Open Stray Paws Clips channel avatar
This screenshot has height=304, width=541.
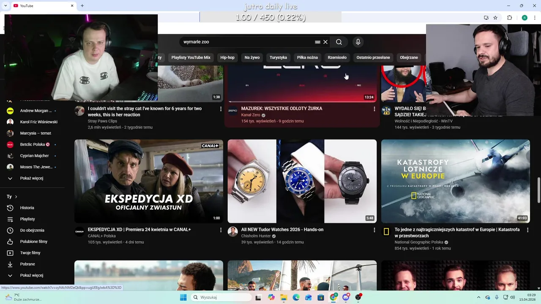(79, 111)
